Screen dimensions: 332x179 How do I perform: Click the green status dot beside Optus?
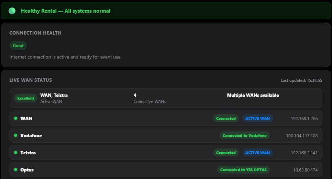click(15, 169)
